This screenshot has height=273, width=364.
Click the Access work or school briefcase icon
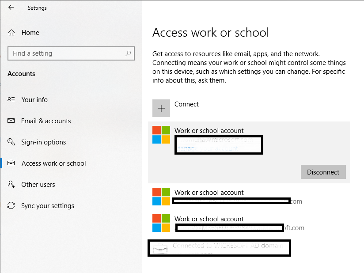pos(11,163)
